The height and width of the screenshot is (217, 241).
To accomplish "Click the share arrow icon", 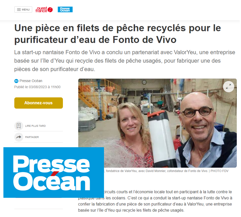I will tap(19, 137).
